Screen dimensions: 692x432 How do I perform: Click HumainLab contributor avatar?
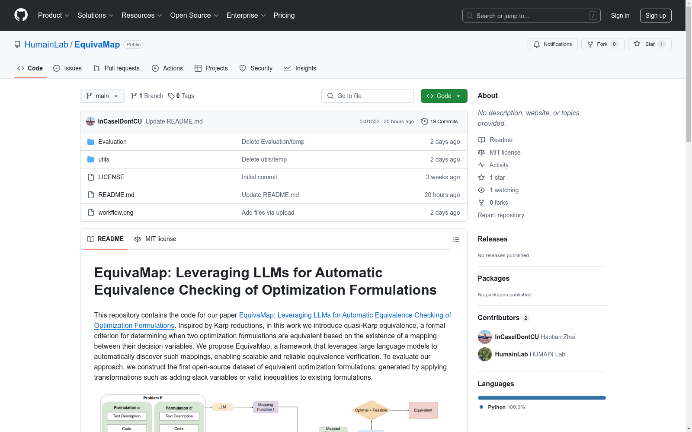[485, 354]
